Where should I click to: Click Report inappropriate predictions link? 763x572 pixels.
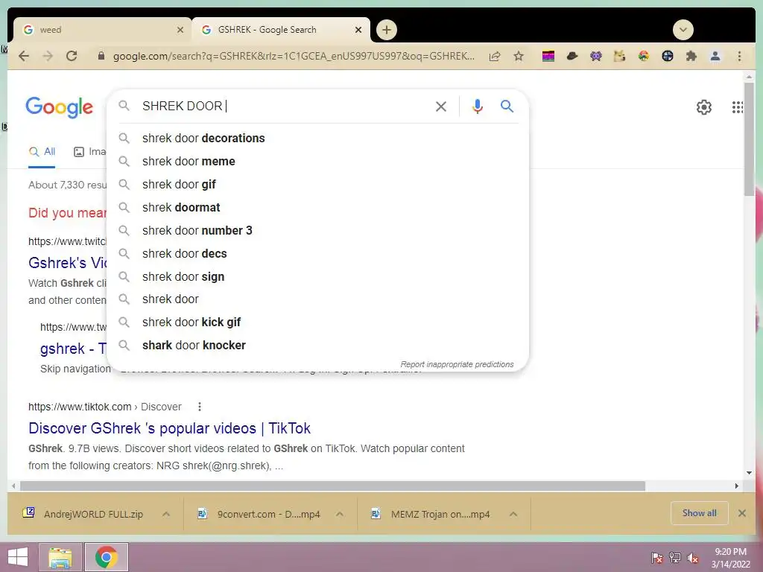457,364
